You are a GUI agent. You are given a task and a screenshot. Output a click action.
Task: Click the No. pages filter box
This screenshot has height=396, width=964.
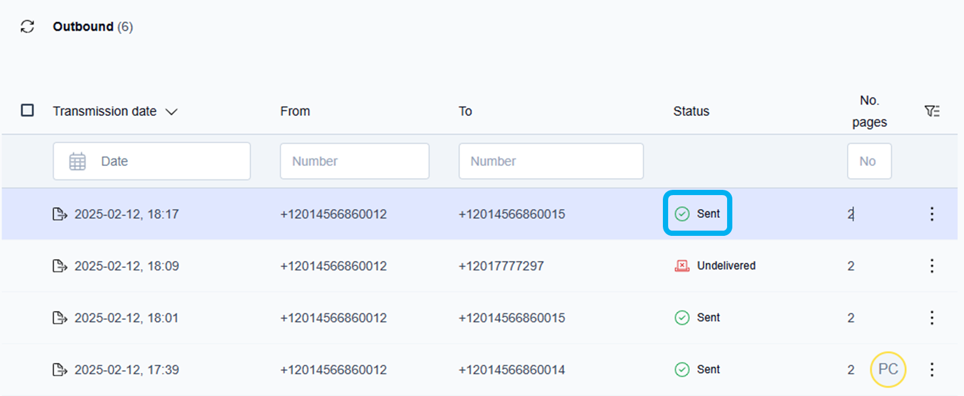pyautogui.click(x=869, y=161)
